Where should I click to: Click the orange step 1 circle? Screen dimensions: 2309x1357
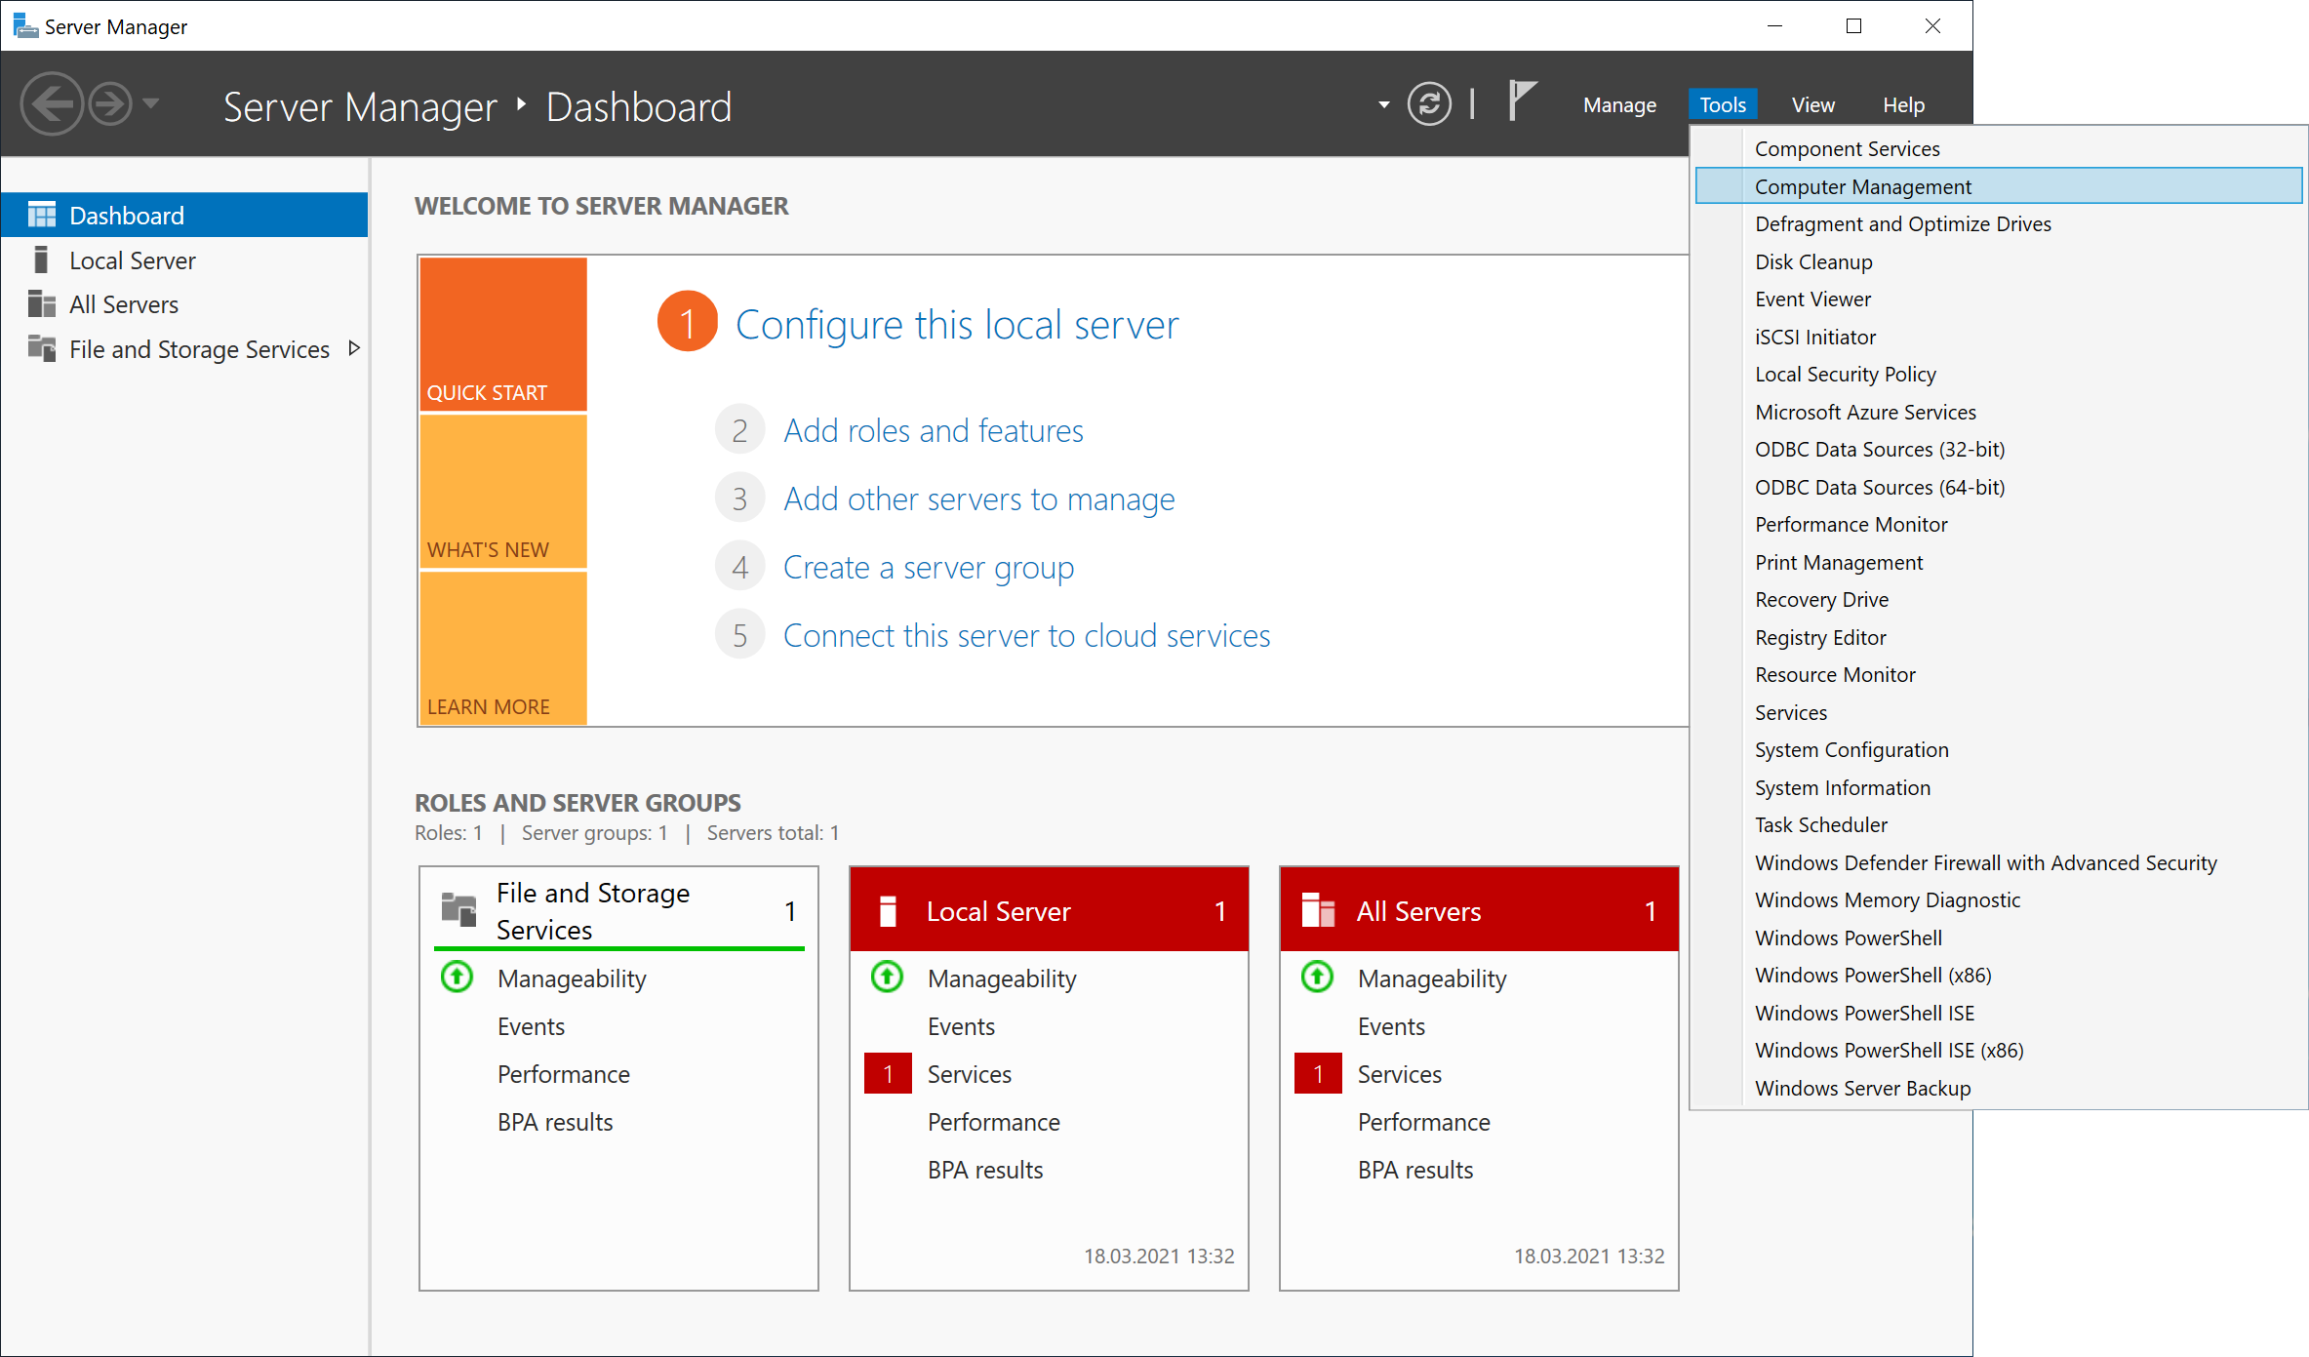pyautogui.click(x=688, y=322)
